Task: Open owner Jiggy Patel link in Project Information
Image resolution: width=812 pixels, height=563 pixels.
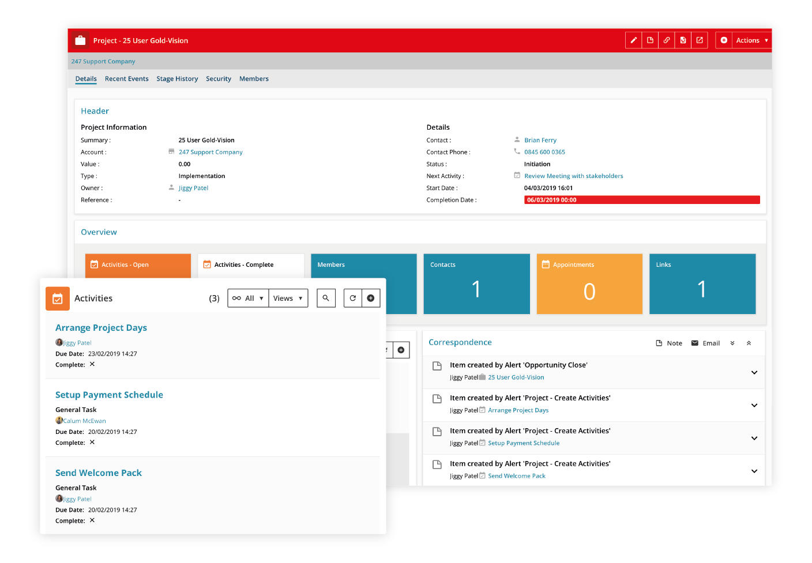Action: pyautogui.click(x=193, y=188)
